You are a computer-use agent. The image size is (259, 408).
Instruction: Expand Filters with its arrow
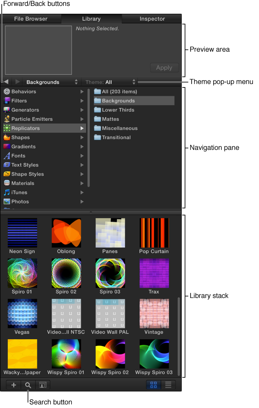pyautogui.click(x=82, y=101)
